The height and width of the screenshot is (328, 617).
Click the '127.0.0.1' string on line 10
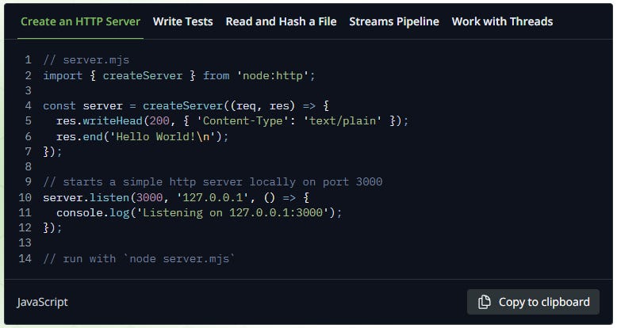[213, 197]
